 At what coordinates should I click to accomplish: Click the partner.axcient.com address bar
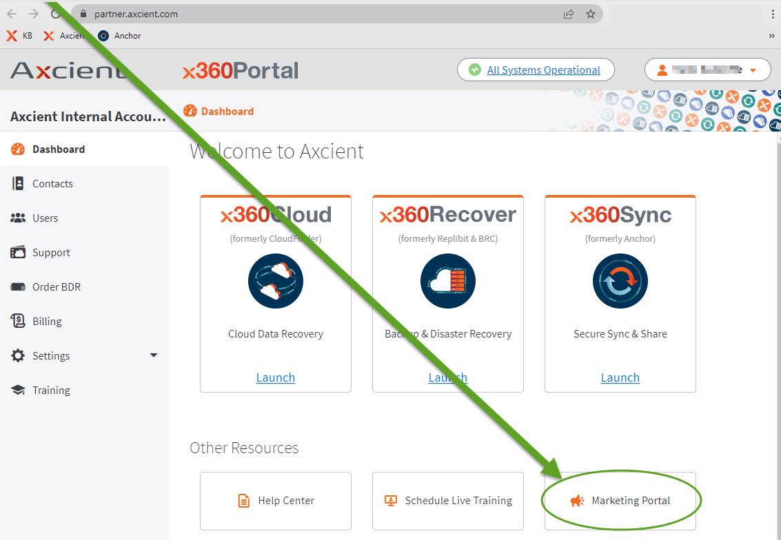(336, 14)
